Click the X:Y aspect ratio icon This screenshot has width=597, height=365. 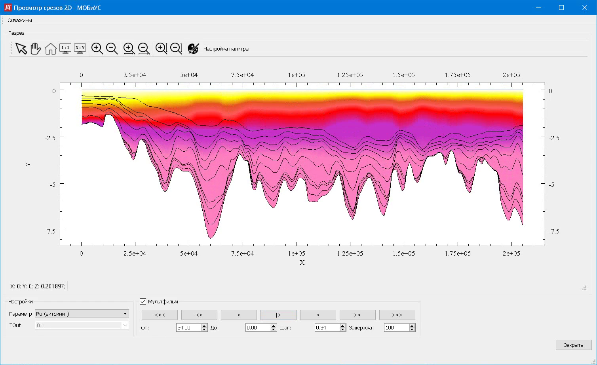pos(80,49)
